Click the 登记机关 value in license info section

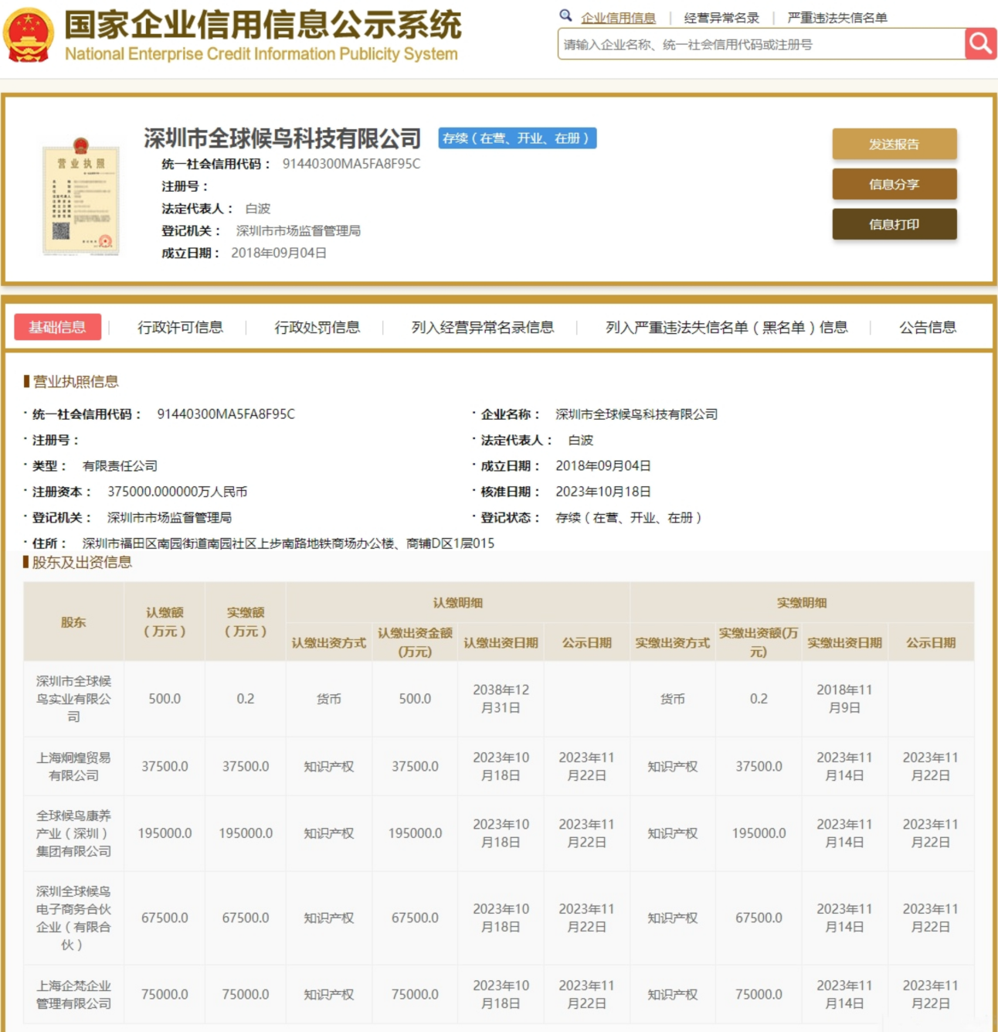coord(169,518)
